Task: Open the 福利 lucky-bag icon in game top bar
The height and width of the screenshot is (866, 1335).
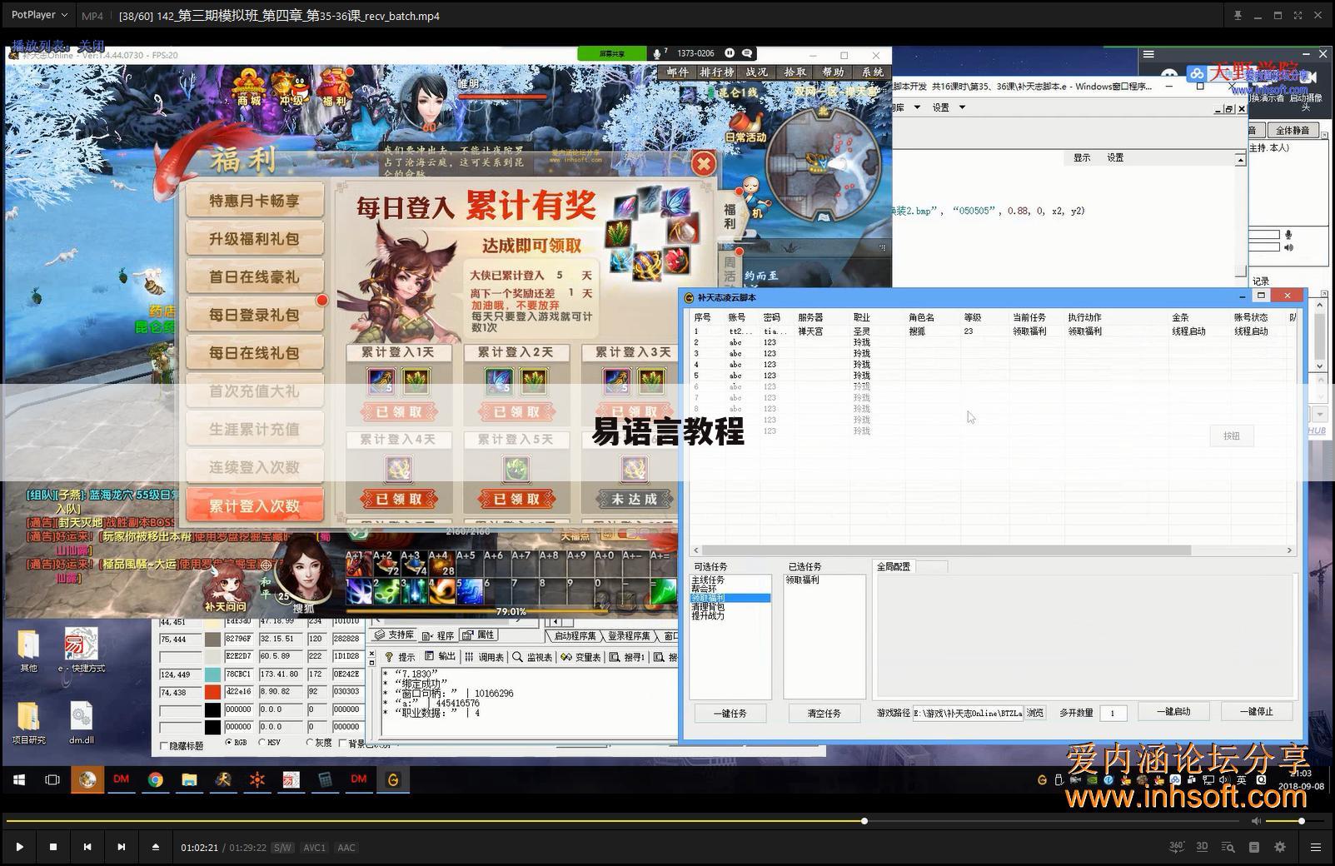Action: click(x=335, y=88)
